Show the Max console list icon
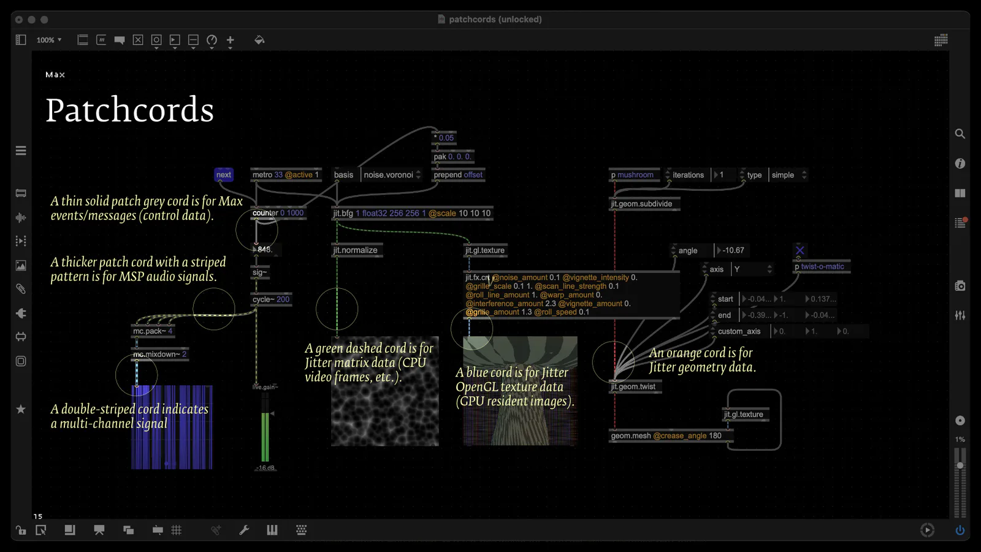This screenshot has height=552, width=981. pos(960,223)
